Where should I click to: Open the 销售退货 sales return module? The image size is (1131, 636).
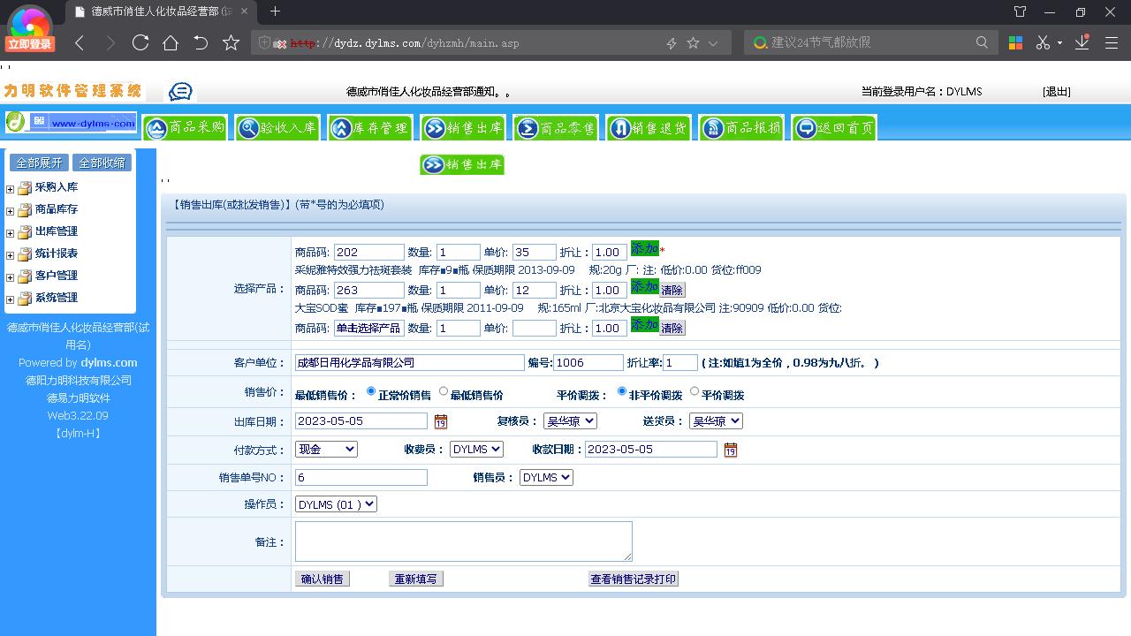point(649,127)
